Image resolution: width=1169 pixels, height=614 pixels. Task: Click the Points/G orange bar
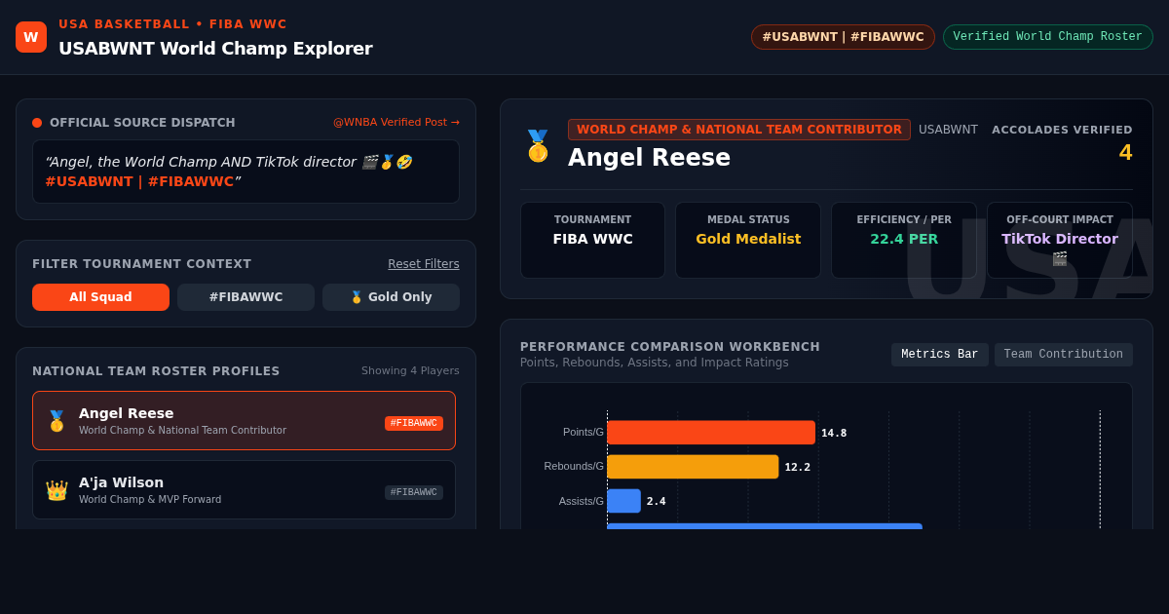point(711,433)
